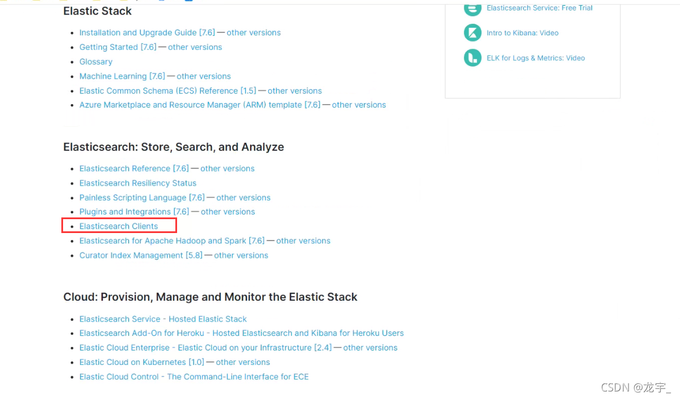This screenshot has width=680, height=399.
Task: Open Elastic Cloud Enterprise [2.4] docs
Action: [x=205, y=348]
